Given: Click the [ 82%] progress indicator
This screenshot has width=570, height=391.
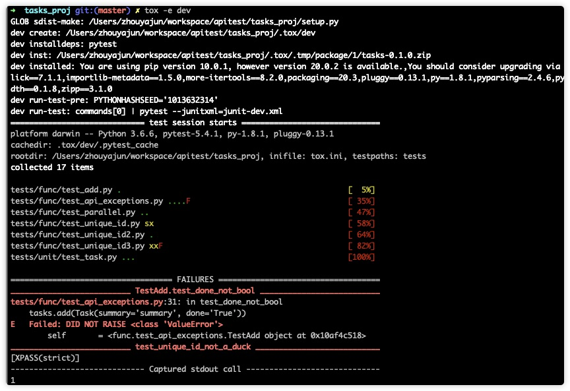Looking at the screenshot, I should coord(362,246).
